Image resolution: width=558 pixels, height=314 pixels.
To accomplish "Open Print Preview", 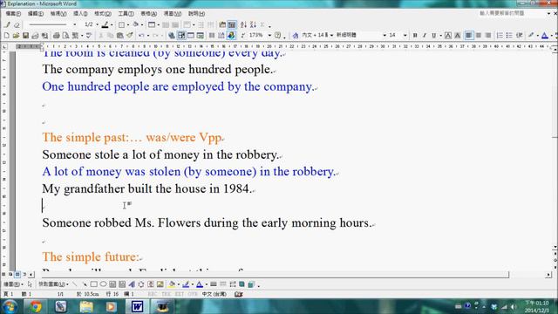I will (x=66, y=35).
